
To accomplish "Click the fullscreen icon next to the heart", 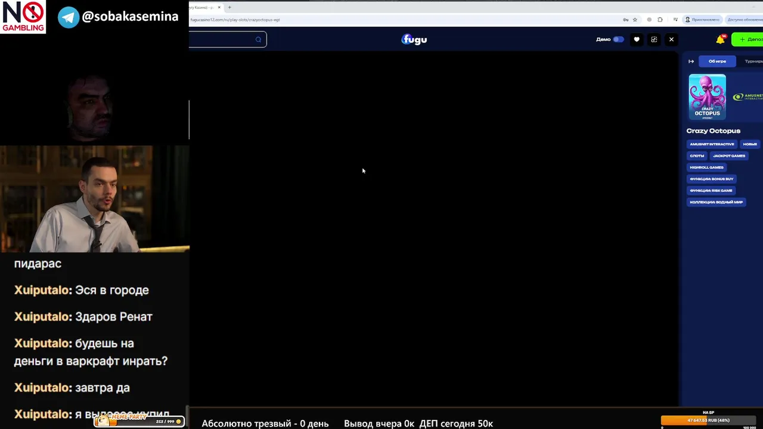I will (654, 39).
